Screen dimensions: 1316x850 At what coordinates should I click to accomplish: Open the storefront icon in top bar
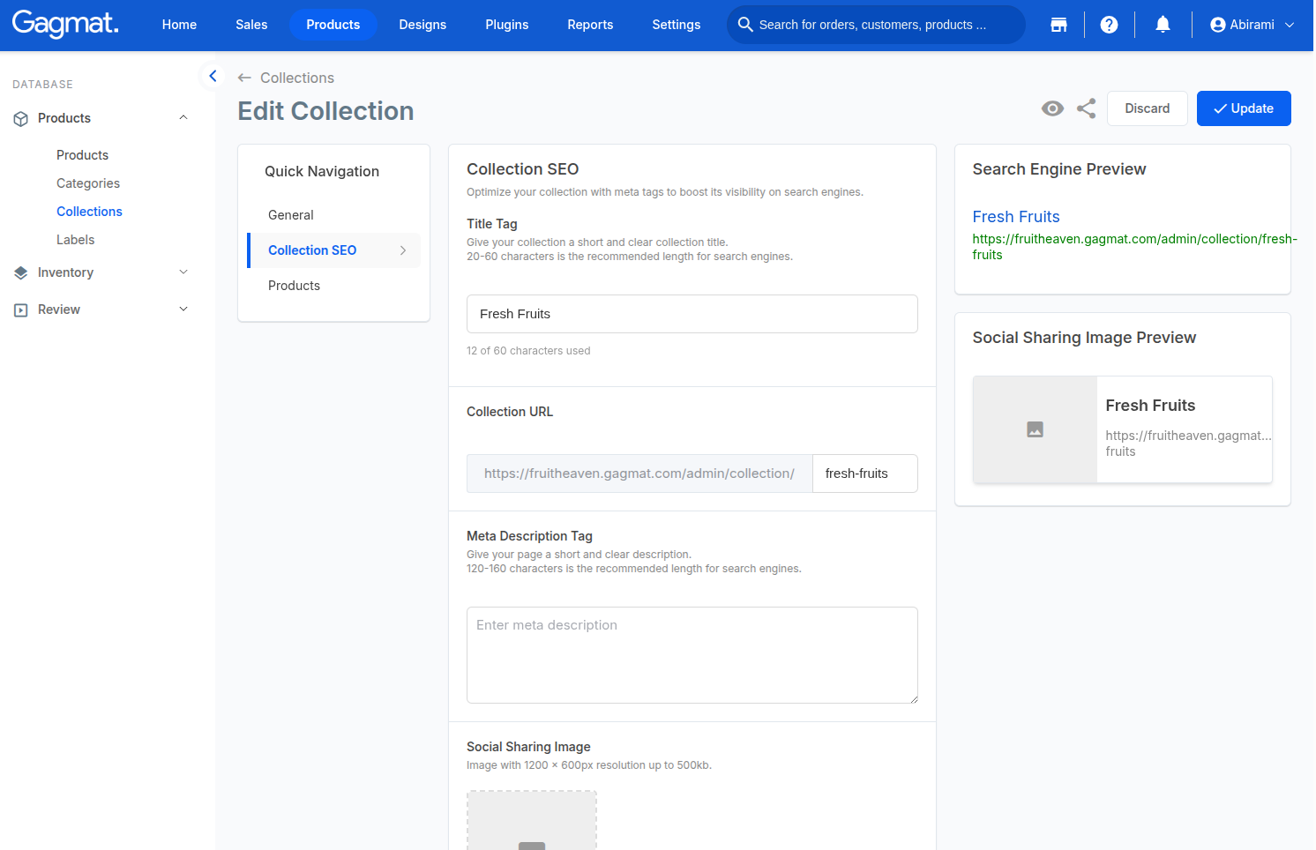click(1058, 25)
